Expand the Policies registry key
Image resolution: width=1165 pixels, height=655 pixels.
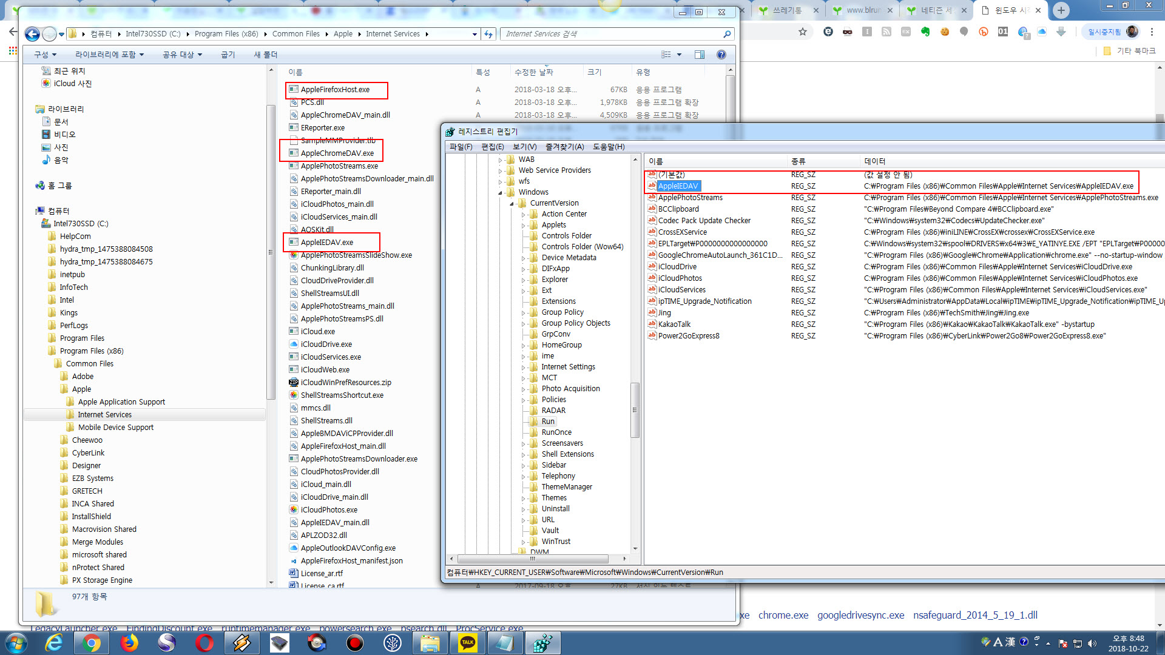click(523, 400)
